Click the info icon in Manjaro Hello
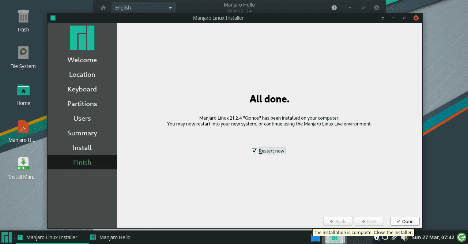This screenshot has width=468, height=244. (x=334, y=8)
